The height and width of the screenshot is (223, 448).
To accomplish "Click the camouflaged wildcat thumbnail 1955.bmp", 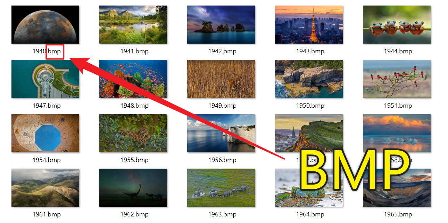I will (133, 133).
